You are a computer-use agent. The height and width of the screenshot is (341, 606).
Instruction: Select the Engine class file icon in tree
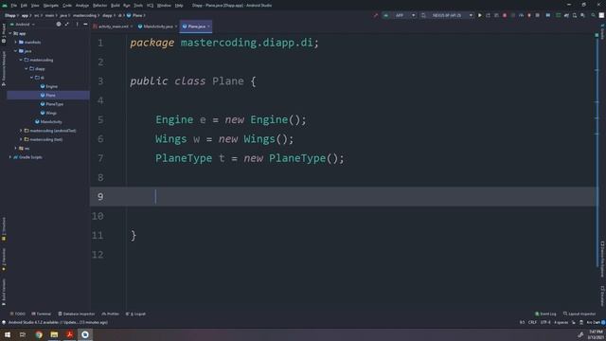tap(43, 86)
